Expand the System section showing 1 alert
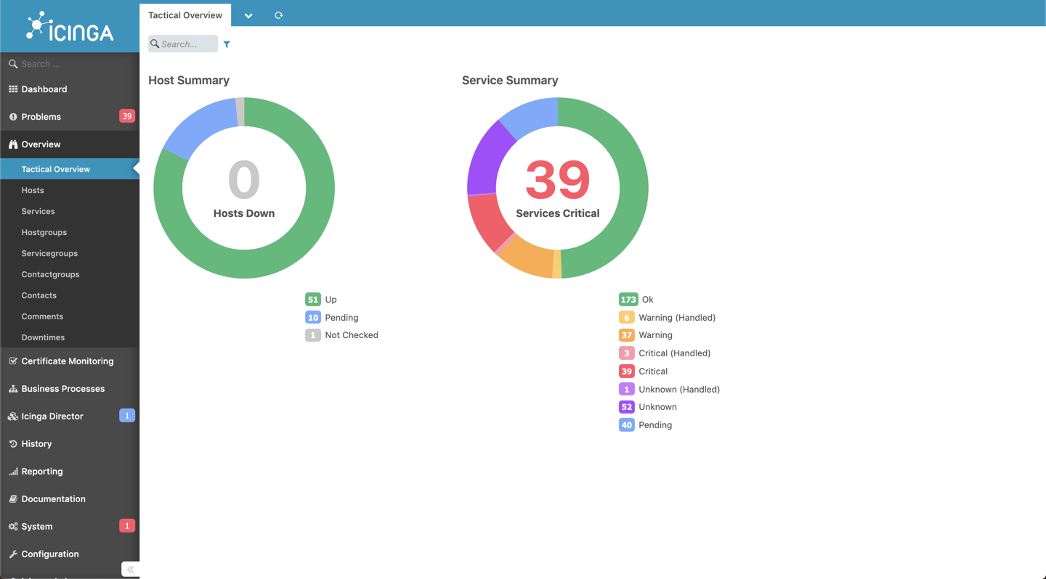Viewport: 1046px width, 579px height. click(36, 526)
